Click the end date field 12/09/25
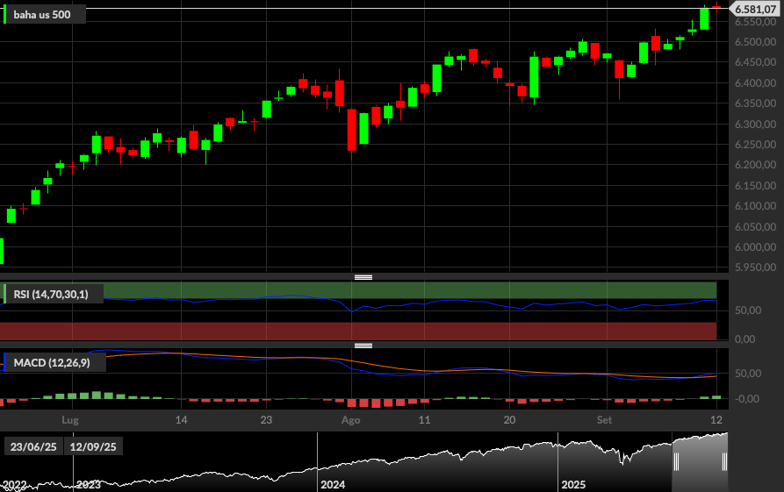The height and width of the screenshot is (492, 784). (x=93, y=446)
